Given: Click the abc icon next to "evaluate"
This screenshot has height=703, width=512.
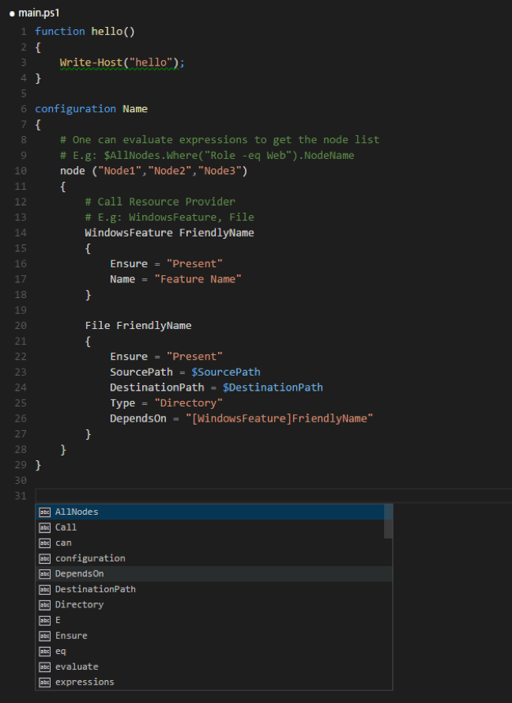Looking at the screenshot, I should point(45,666).
